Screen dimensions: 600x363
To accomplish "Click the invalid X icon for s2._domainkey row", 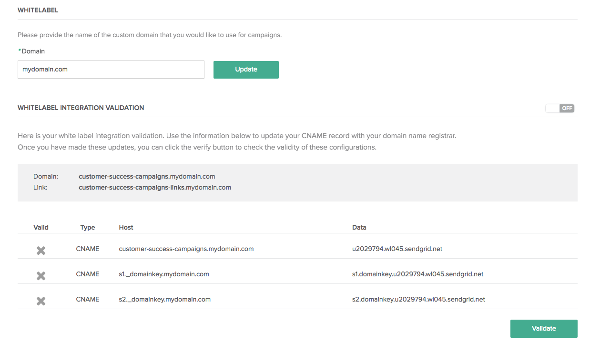I will click(x=41, y=301).
